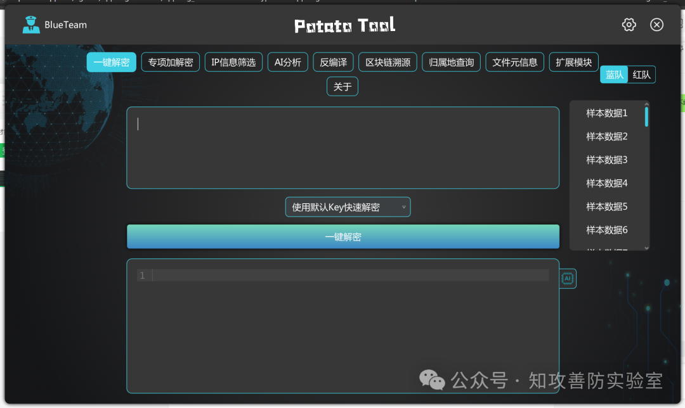Open the 扩展模块 tab
Image resolution: width=685 pixels, height=408 pixels.
tap(573, 62)
